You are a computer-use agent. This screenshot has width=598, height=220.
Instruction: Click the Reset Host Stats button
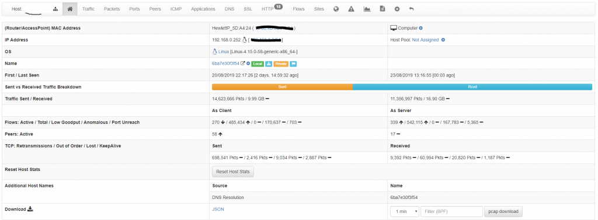[232, 172]
